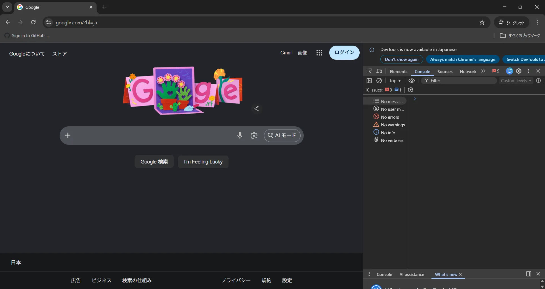Open すべてのブックマーク folder
This screenshot has width=545, height=289.
point(520,36)
